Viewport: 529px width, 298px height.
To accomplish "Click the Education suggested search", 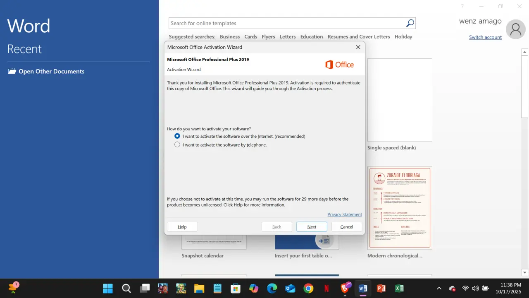I will click(312, 37).
